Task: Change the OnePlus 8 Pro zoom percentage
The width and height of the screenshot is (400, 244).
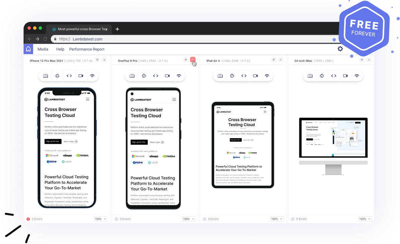Action: 188,219
